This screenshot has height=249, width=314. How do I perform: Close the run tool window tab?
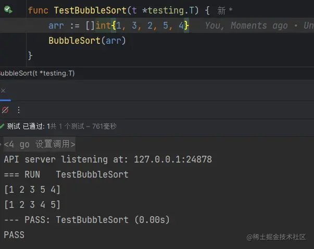tap(3, 91)
